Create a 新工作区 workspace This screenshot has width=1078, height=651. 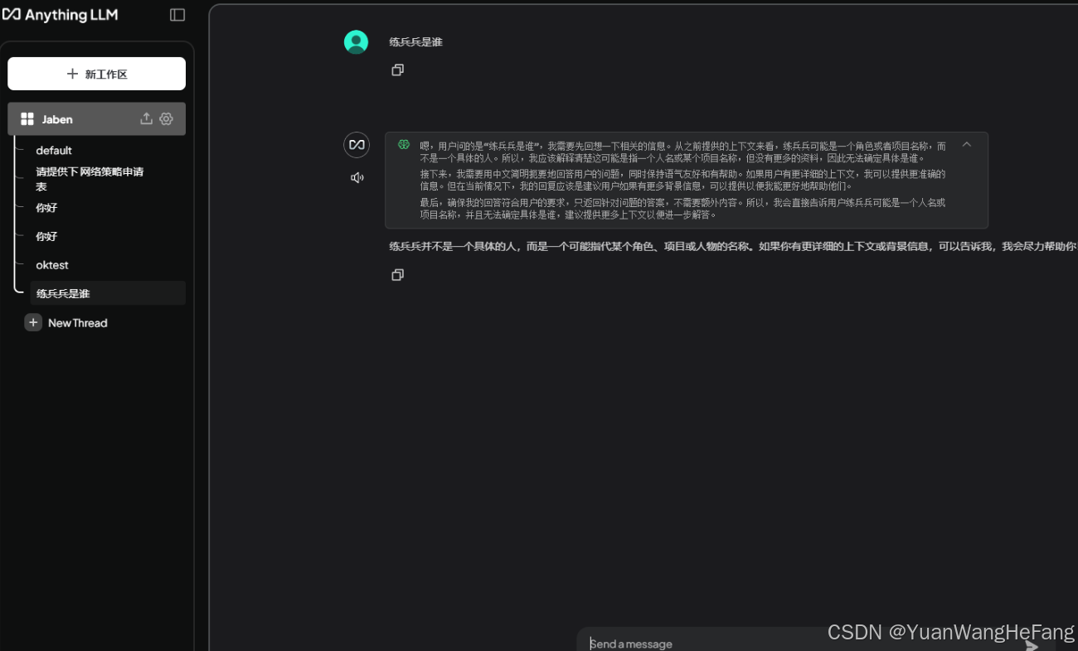pyautogui.click(x=96, y=74)
